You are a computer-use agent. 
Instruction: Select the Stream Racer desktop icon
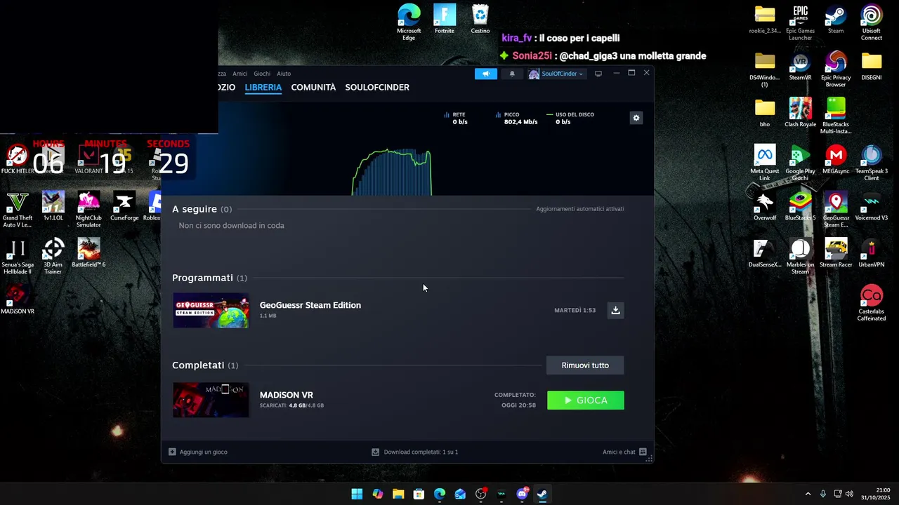click(x=836, y=253)
